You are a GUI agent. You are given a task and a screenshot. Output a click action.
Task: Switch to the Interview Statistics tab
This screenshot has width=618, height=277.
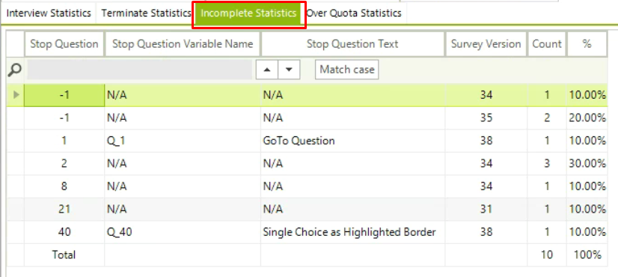click(49, 13)
